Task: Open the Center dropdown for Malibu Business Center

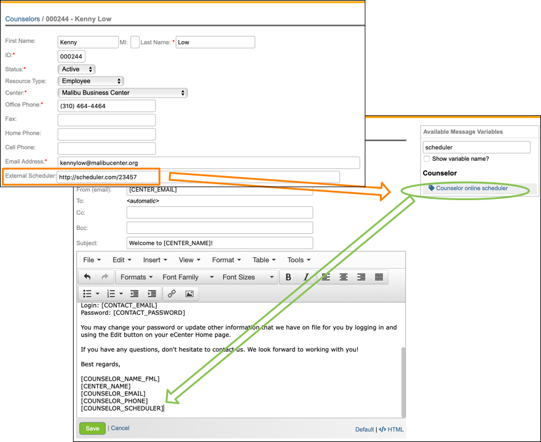Action: coord(122,93)
